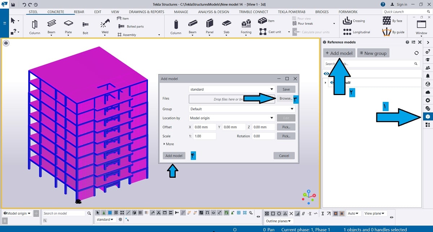Toggle visibility eye of the Default group

(x=332, y=82)
